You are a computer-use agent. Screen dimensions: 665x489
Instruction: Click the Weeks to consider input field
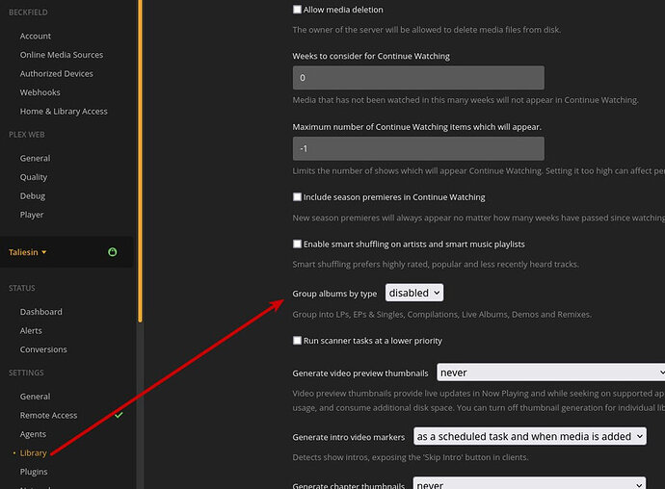click(x=418, y=78)
